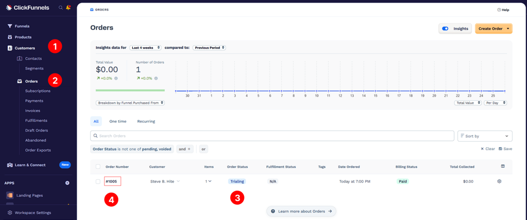The image size is (527, 220).
Task: Open the Sort by dropdown
Action: [485, 136]
